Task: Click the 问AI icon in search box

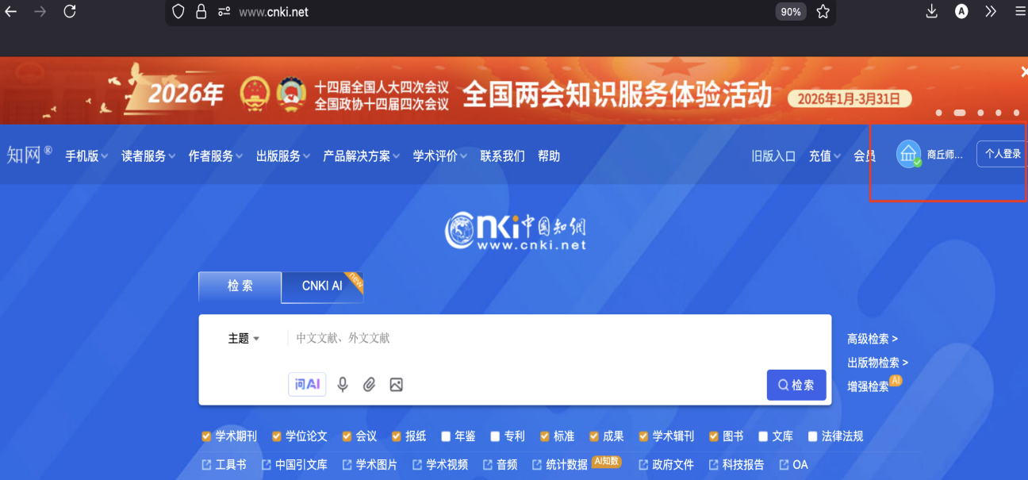Action: pyautogui.click(x=307, y=385)
